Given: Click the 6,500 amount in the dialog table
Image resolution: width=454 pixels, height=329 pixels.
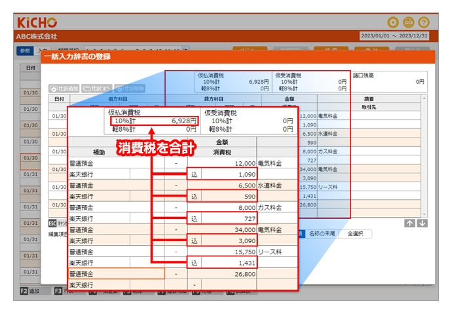Looking at the screenshot, I should pyautogui.click(x=309, y=134).
